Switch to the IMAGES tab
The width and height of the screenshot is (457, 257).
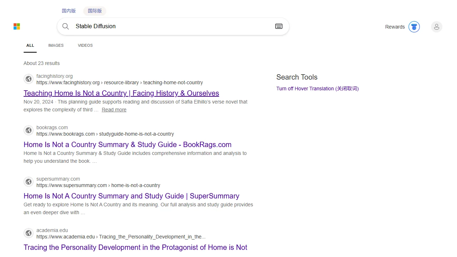pos(56,45)
